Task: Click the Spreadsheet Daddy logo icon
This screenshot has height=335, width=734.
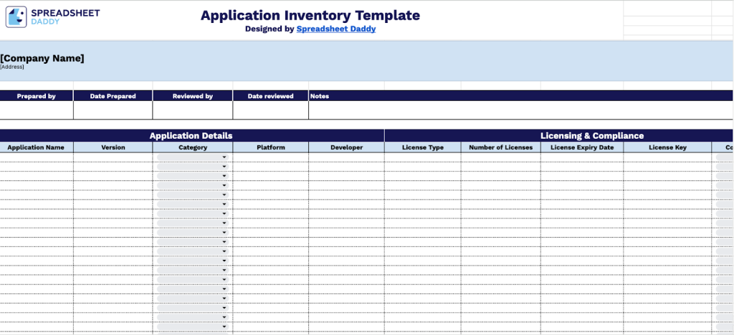Action: (x=16, y=17)
